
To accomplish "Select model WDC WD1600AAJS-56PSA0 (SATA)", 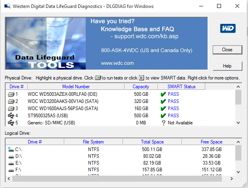I will pos(63,109).
